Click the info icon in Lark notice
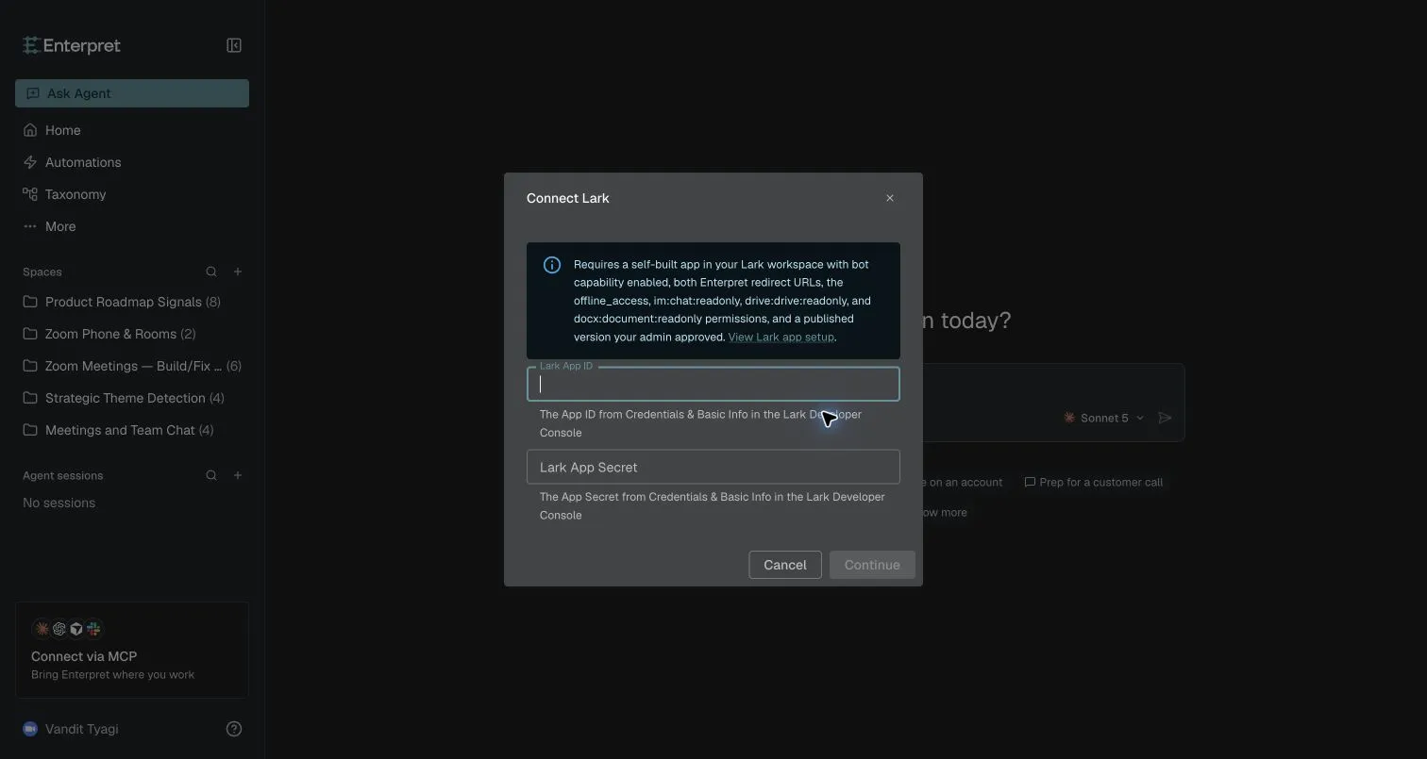The width and height of the screenshot is (1427, 759). 552,265
